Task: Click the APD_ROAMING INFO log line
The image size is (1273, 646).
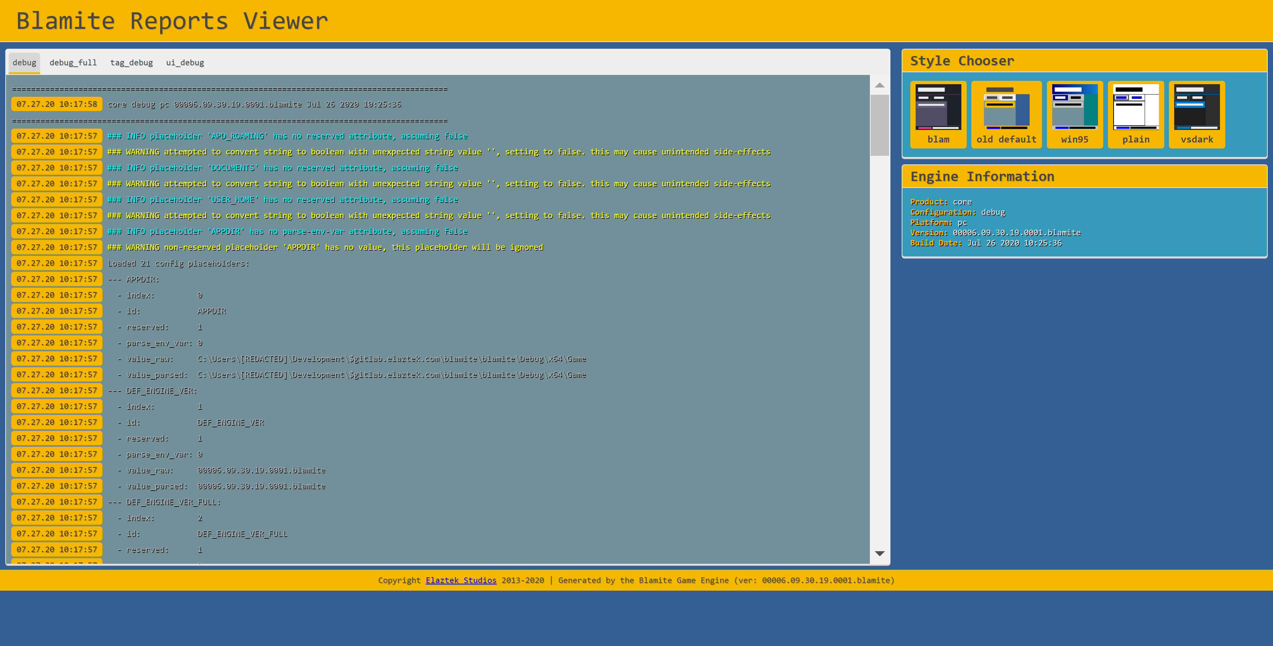Action: point(287,136)
